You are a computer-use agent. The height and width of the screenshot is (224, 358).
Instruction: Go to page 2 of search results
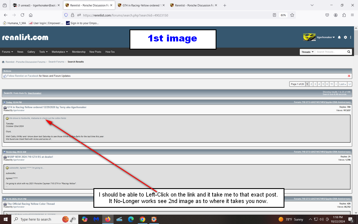311,84
